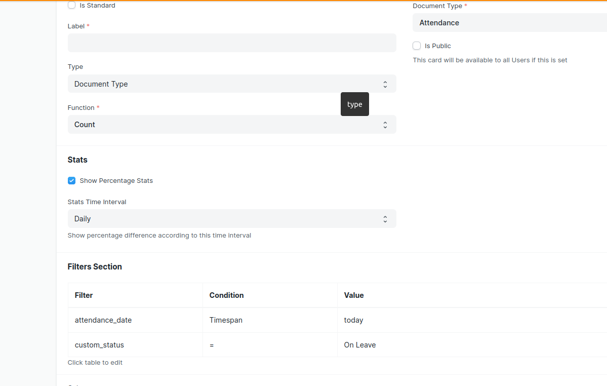
Task: Click the Value column header
Action: point(472,295)
